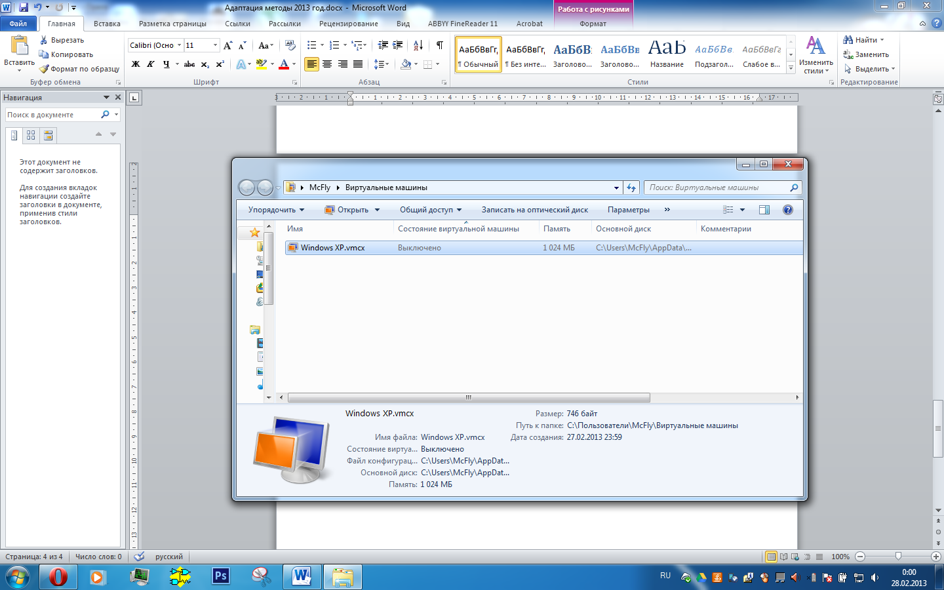944x590 pixels.
Task: Apply the Название style
Action: (667, 54)
